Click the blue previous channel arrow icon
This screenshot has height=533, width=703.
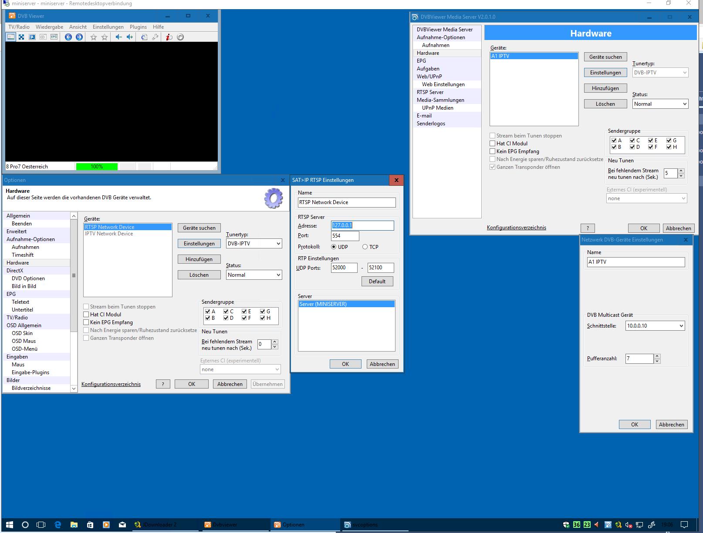(x=68, y=37)
